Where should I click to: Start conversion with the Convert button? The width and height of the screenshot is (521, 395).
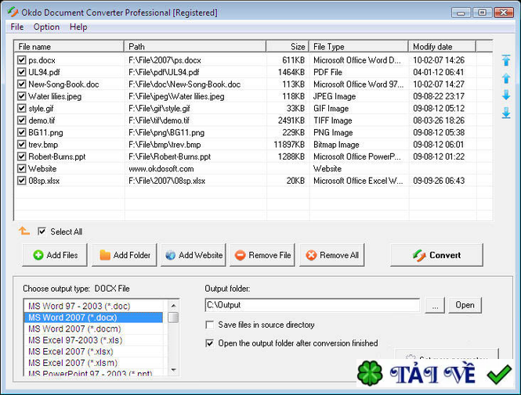click(436, 255)
